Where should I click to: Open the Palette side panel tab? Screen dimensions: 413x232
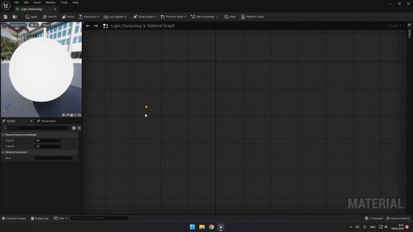pyautogui.click(x=409, y=32)
